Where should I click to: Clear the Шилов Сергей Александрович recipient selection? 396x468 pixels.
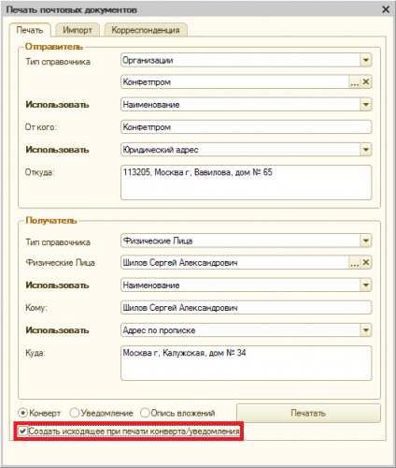[x=366, y=263]
